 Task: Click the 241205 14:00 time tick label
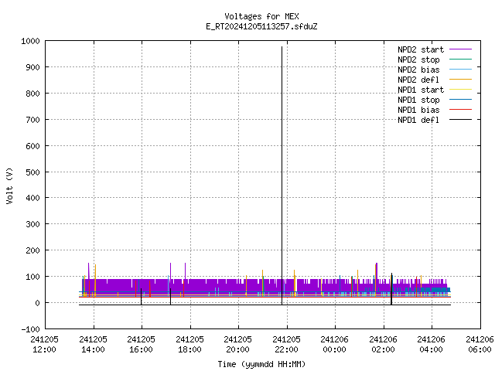[x=93, y=345]
